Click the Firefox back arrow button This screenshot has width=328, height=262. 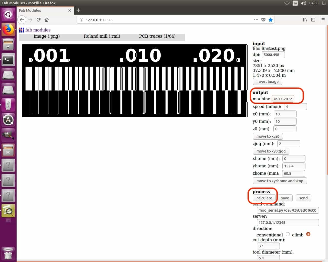click(22, 20)
